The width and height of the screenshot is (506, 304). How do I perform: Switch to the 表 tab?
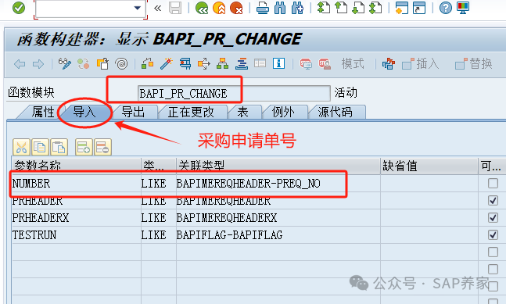coord(242,113)
